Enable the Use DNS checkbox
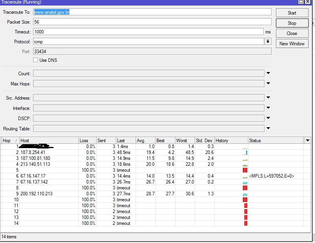The image size is (315, 243). (x=35, y=60)
